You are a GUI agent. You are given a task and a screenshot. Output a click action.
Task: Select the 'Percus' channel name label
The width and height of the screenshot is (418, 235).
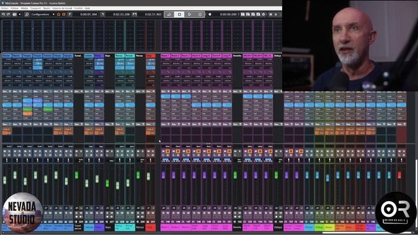click(140, 227)
